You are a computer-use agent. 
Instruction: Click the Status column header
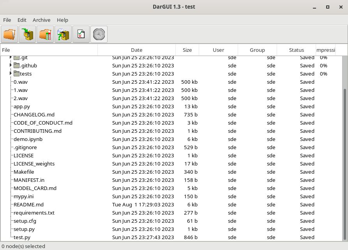296,50
